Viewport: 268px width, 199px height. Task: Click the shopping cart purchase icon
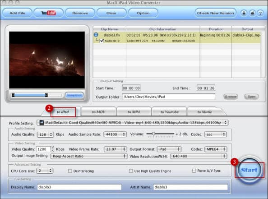pyautogui.click(x=252, y=13)
